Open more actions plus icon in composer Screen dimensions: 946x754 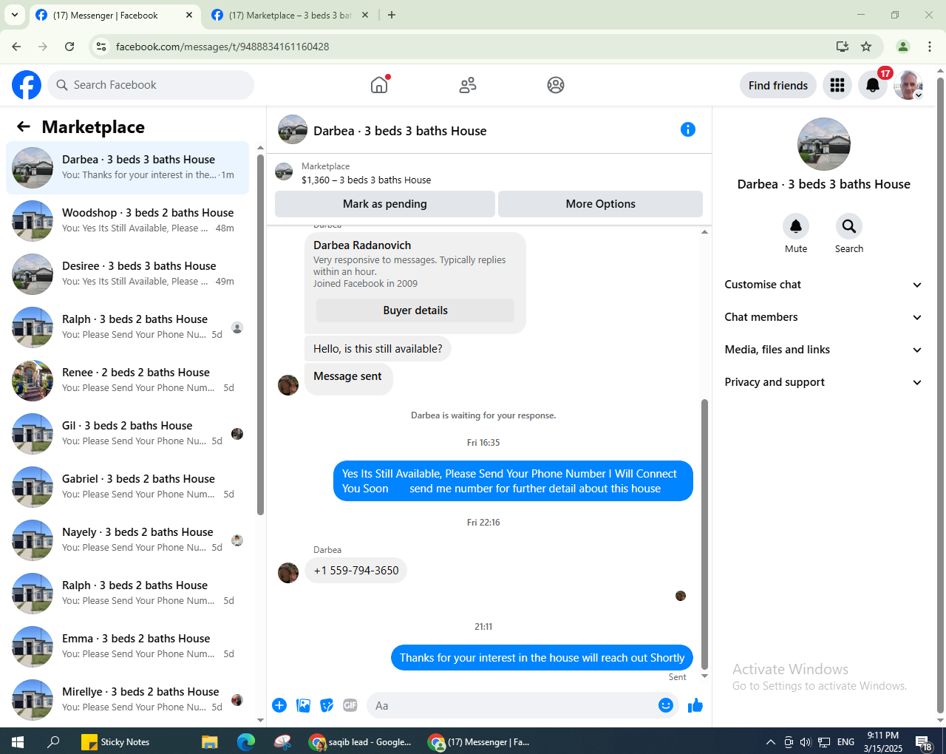click(279, 705)
